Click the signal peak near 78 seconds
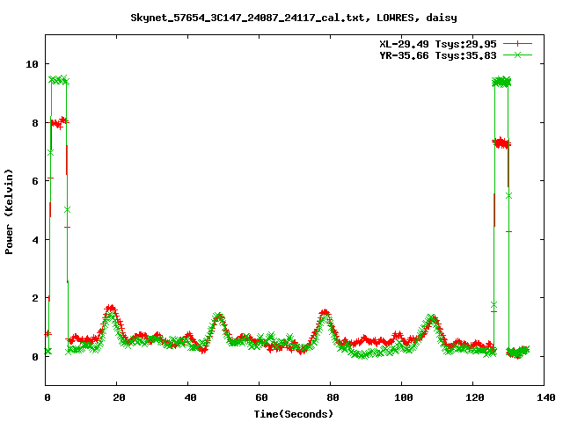The height and width of the screenshot is (422, 563). 325,313
